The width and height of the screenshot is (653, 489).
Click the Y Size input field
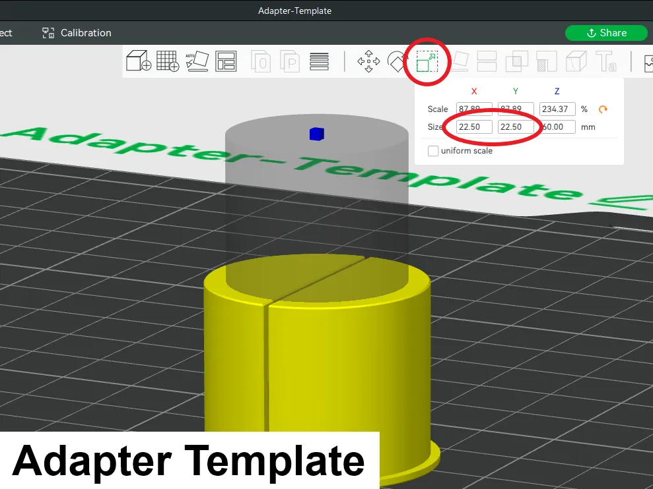pos(515,127)
